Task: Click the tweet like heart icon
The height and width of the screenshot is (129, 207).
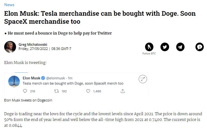Action: click(88, 91)
